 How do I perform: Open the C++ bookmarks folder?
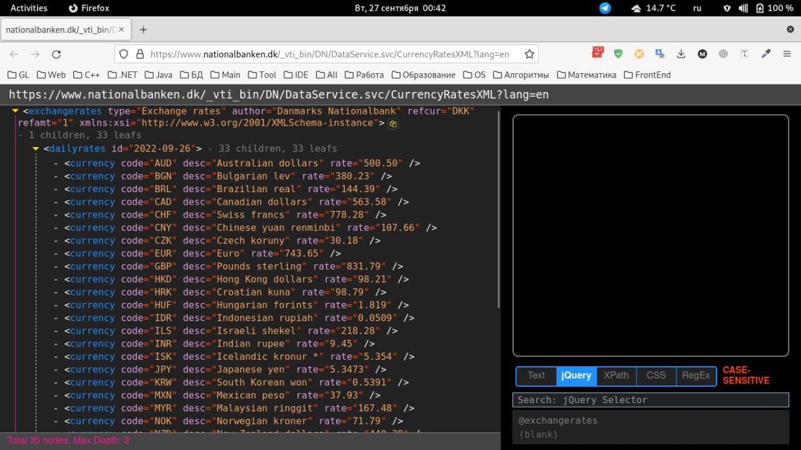click(x=86, y=74)
